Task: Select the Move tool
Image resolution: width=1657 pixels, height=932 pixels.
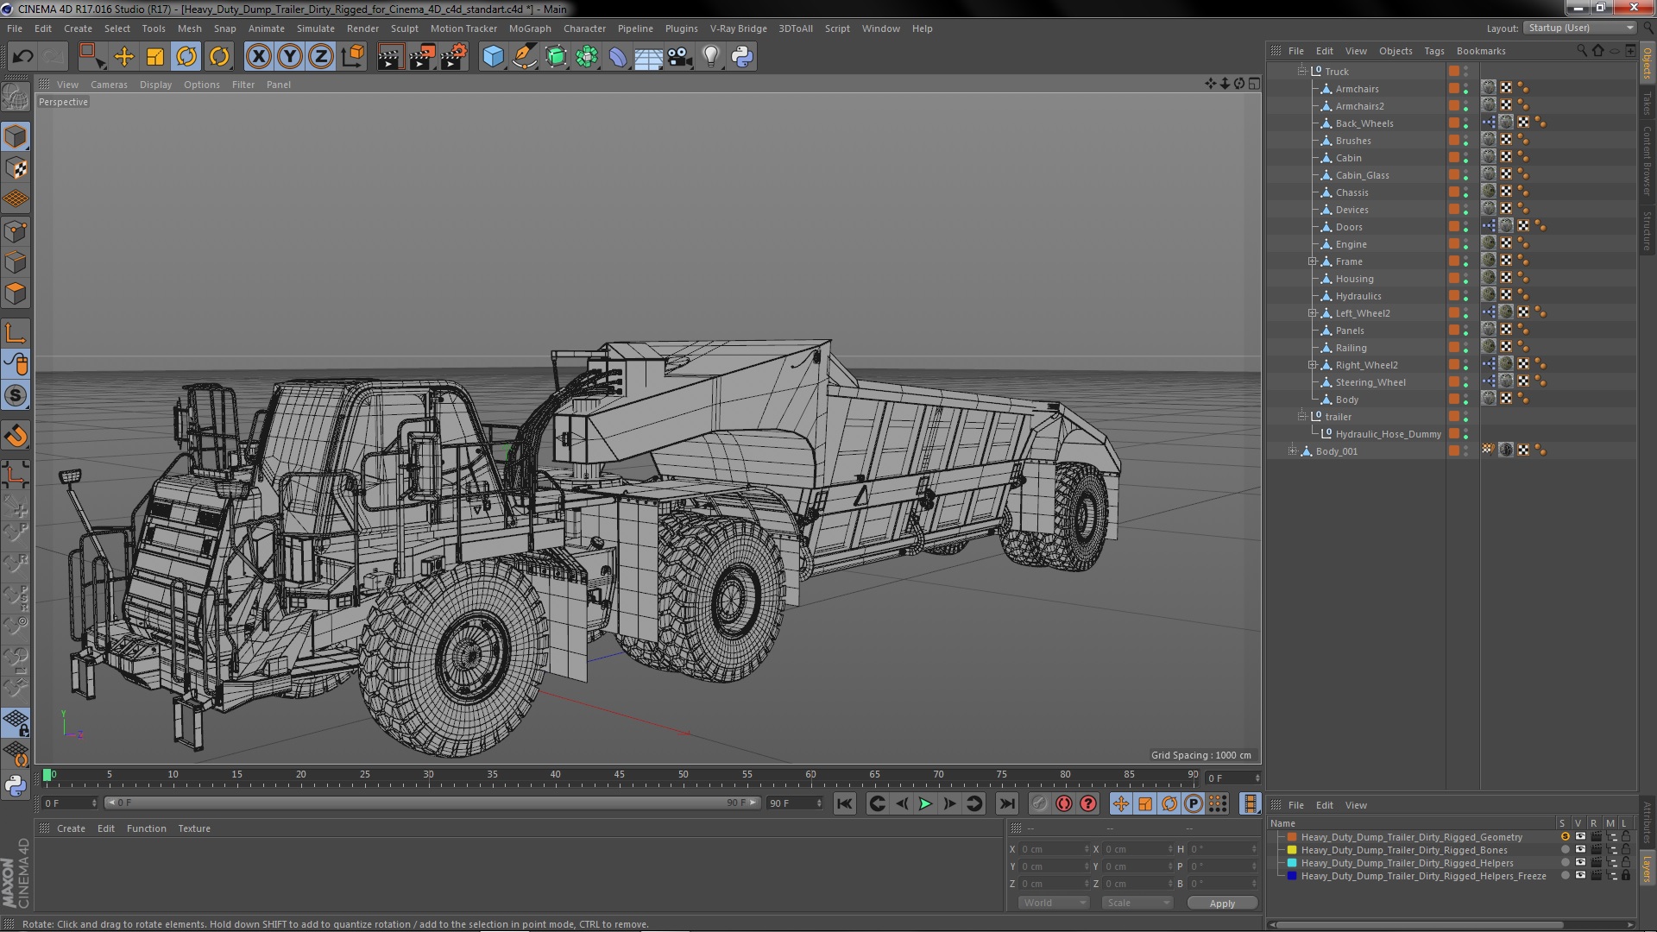Action: pos(124,57)
